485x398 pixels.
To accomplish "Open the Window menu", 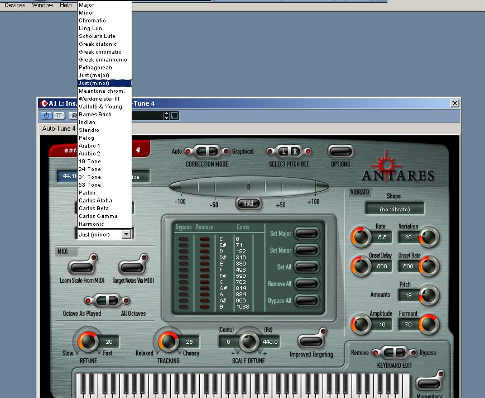I will [x=42, y=5].
